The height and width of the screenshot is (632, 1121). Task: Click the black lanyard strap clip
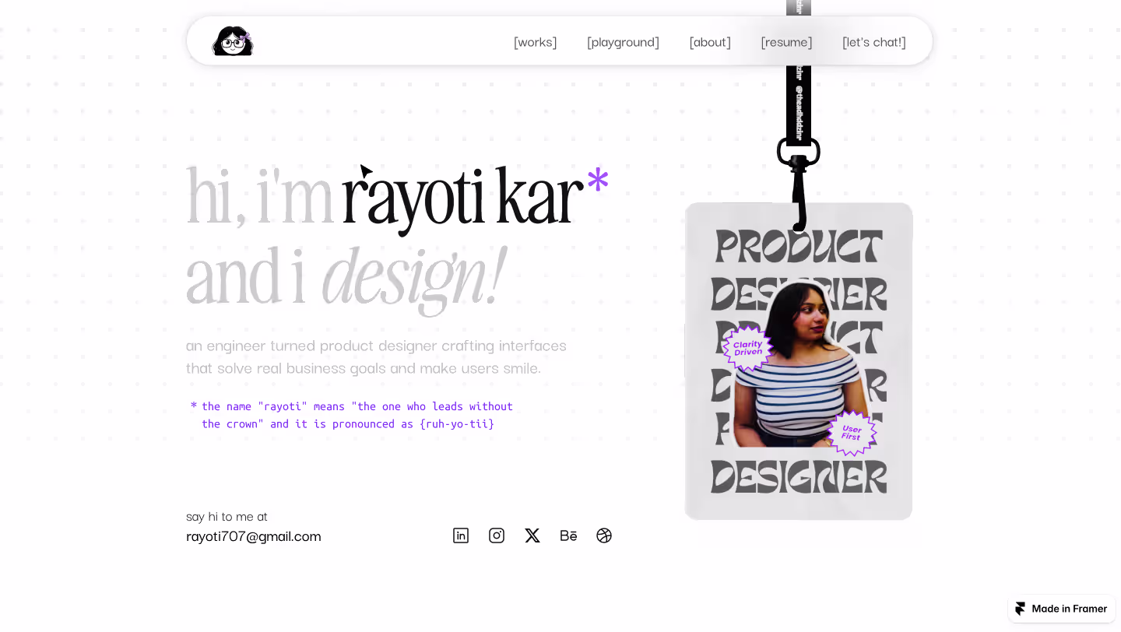coord(799,184)
